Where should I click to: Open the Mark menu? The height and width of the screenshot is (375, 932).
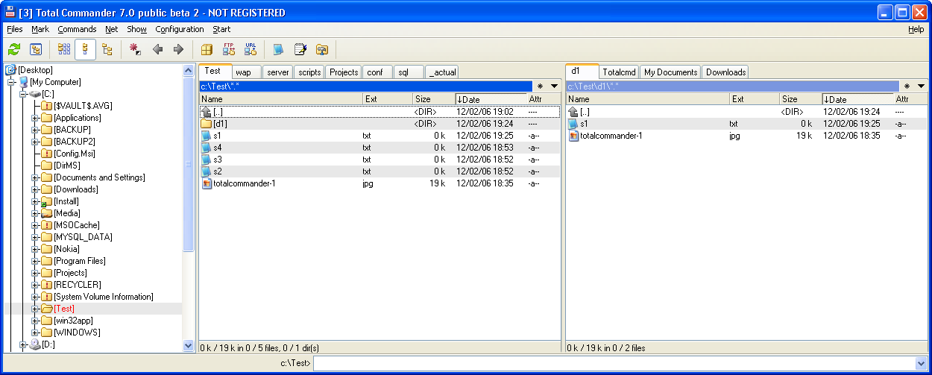pos(40,30)
